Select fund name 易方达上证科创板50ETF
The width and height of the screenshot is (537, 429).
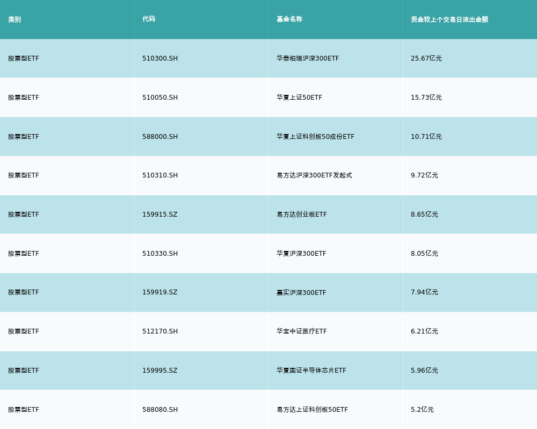313,410
